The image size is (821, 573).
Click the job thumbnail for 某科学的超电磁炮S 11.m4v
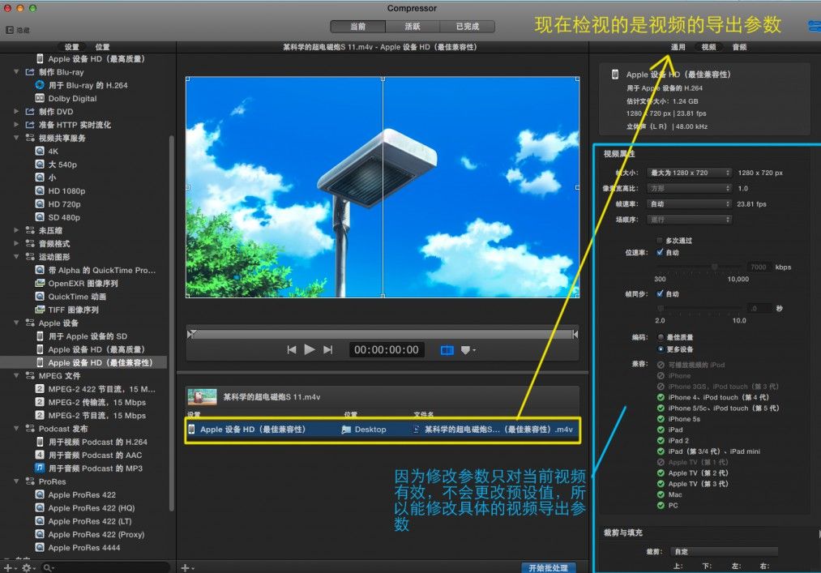tap(202, 397)
